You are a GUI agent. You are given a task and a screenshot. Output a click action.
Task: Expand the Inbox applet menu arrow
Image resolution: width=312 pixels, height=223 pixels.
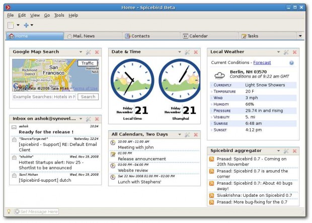click(81, 119)
